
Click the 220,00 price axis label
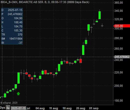pos(119,72)
